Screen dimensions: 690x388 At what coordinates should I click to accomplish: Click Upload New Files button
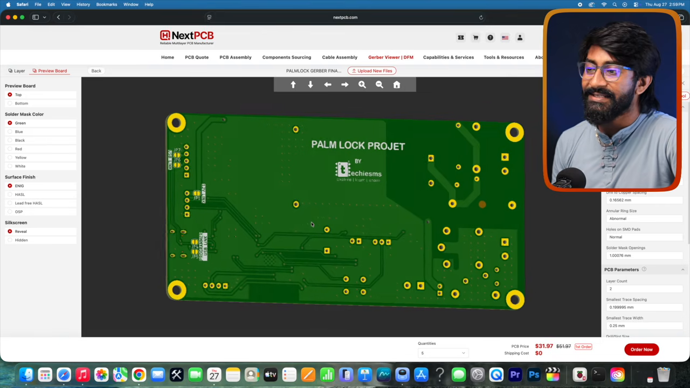point(372,71)
